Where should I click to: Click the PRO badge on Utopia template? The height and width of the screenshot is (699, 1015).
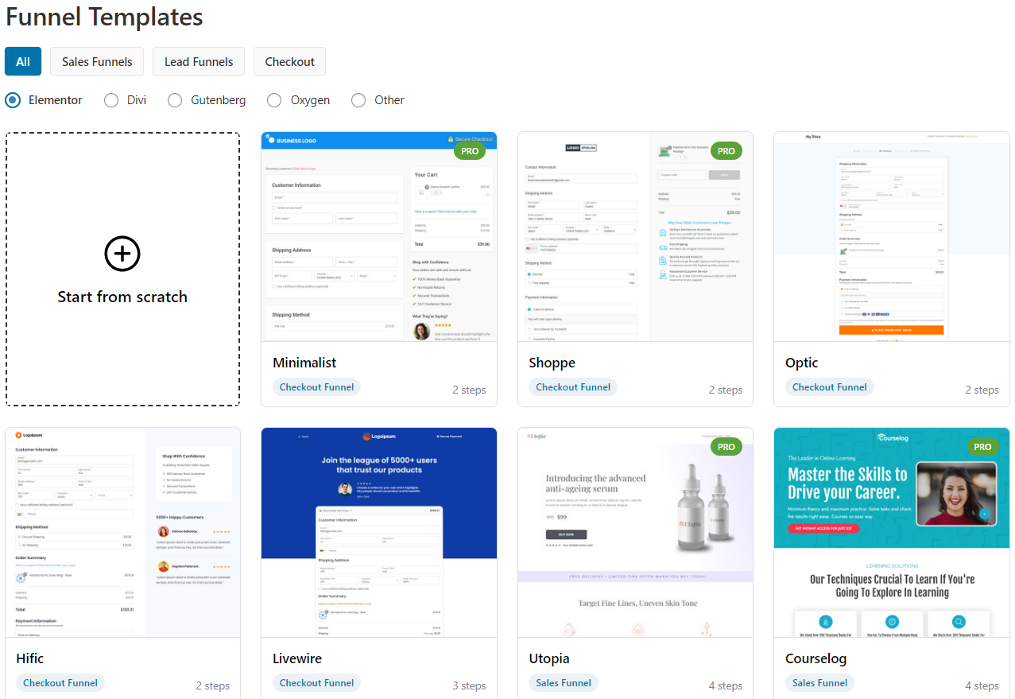[x=726, y=447]
